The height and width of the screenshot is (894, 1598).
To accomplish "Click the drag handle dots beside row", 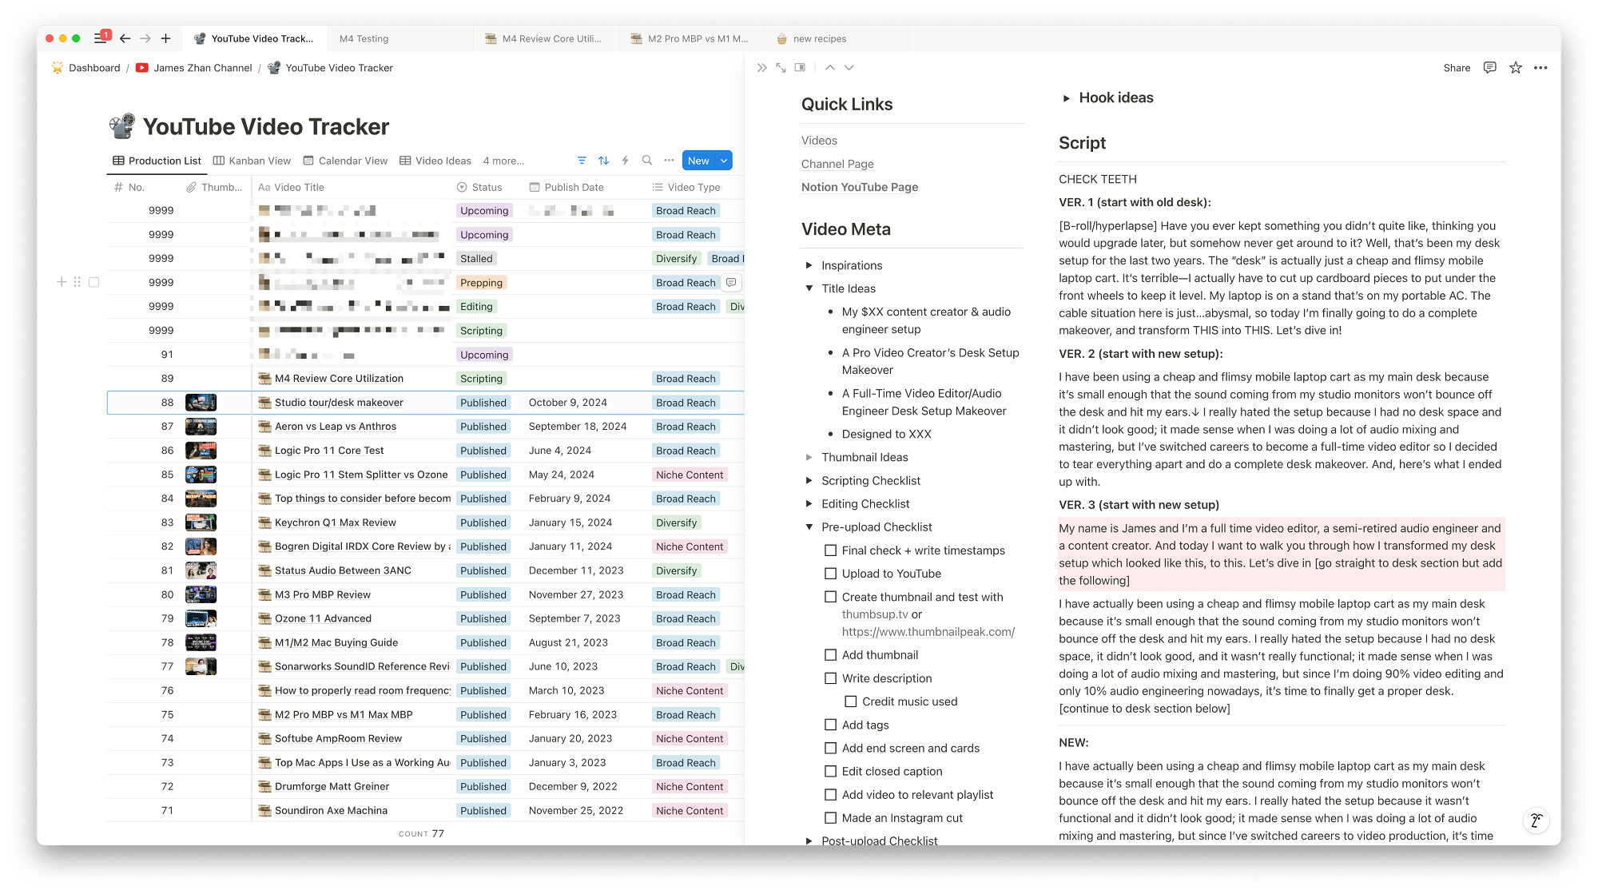I will (x=78, y=282).
